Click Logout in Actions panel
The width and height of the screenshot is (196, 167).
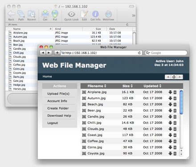pos(53,123)
